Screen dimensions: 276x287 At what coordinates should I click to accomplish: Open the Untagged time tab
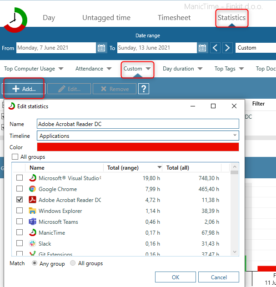pos(106,18)
